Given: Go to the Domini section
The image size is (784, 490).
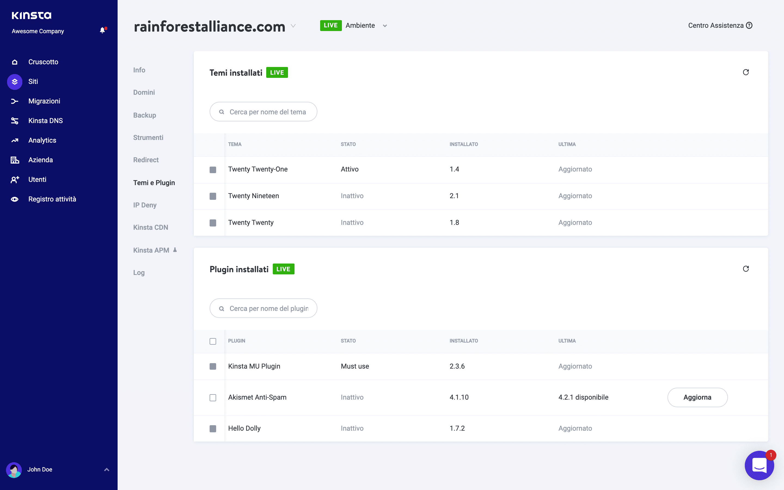Looking at the screenshot, I should coord(144,92).
